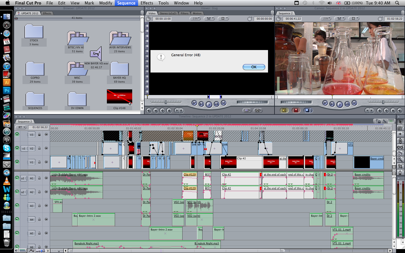Open Viewer zoom percentage dropdown
The image size is (405, 253).
tap(195, 19)
